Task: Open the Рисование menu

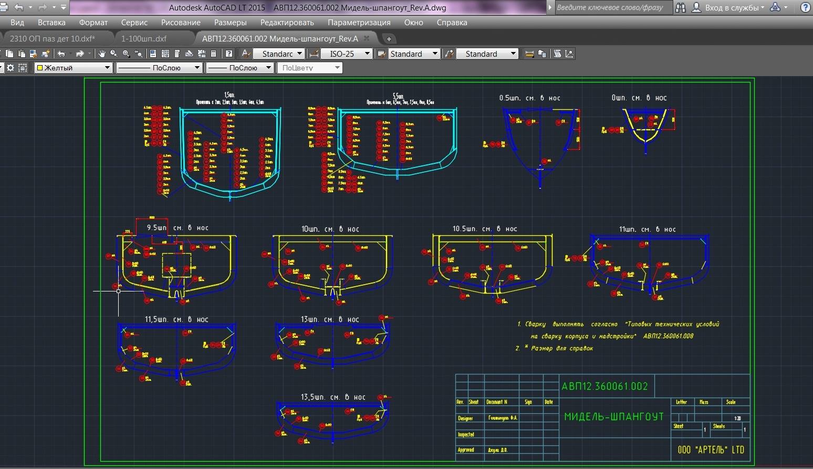Action: pyautogui.click(x=181, y=23)
